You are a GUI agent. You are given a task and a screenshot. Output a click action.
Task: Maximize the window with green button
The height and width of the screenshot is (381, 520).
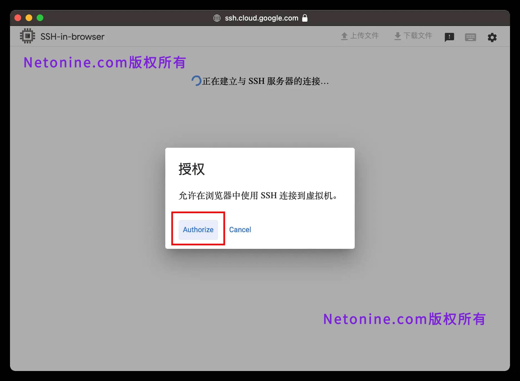[40, 18]
